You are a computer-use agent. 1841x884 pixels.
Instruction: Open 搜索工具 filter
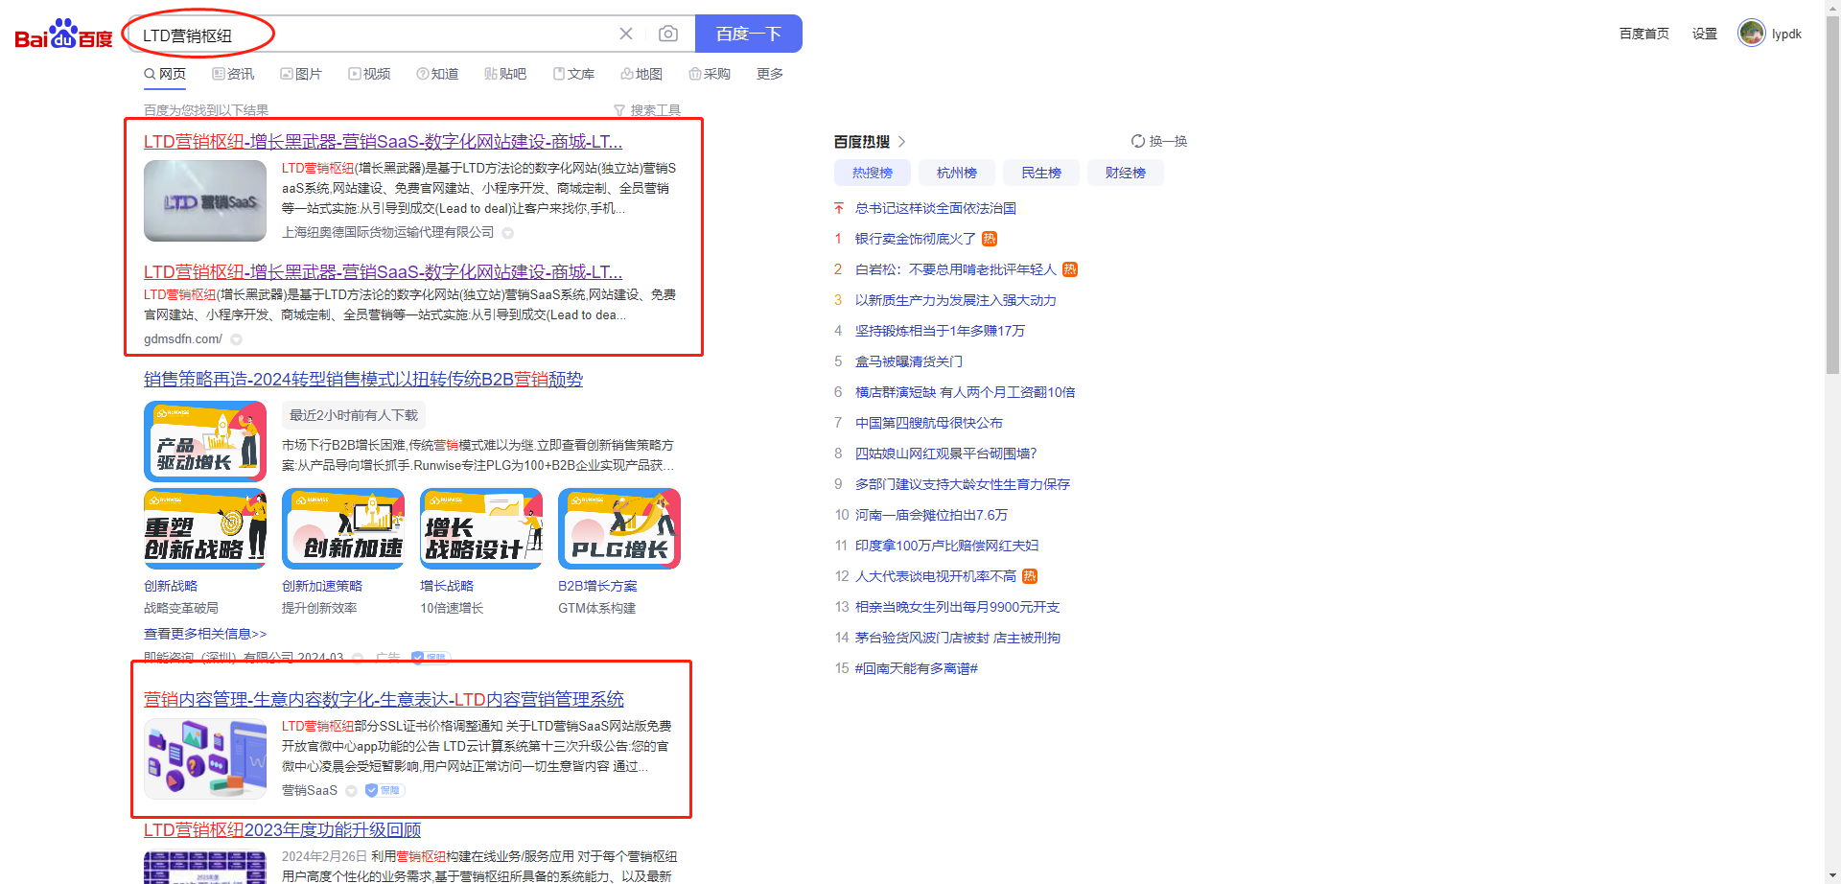[x=647, y=110]
